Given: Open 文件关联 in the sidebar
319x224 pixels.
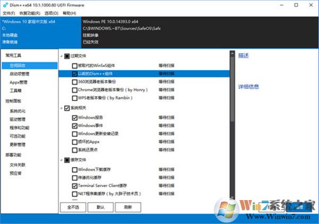Looking at the screenshot, I should [18, 165].
